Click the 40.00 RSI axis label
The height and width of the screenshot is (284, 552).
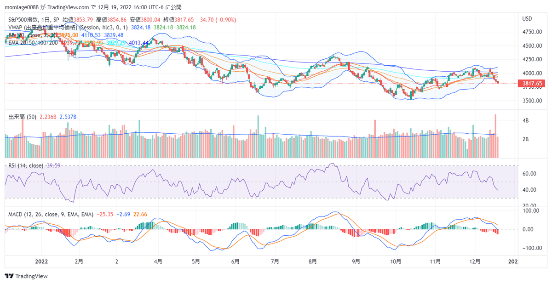[529, 190]
